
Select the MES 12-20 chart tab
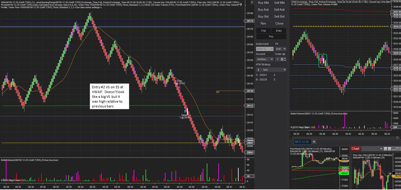[x=302, y=142]
